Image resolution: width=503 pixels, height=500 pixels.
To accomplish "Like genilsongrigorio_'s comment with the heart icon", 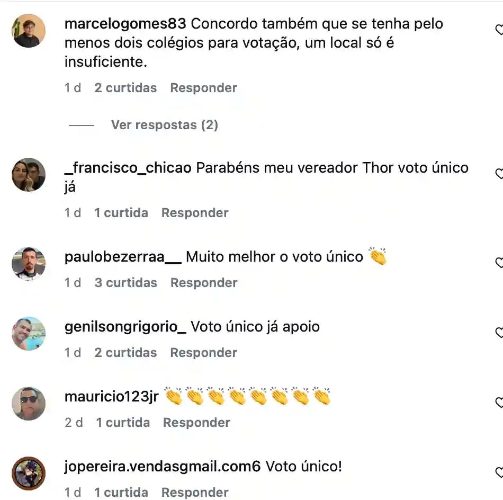I will point(499,333).
